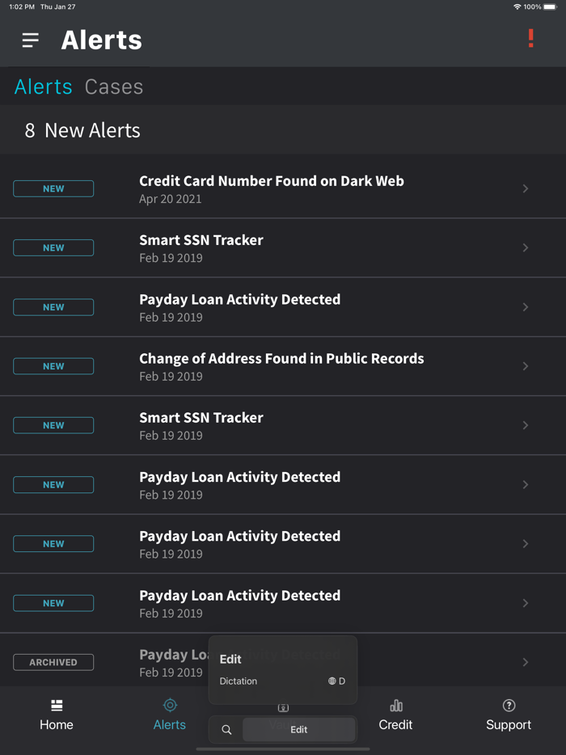566x755 pixels.
Task: Select Dictation from the Edit popup
Action: (x=239, y=681)
